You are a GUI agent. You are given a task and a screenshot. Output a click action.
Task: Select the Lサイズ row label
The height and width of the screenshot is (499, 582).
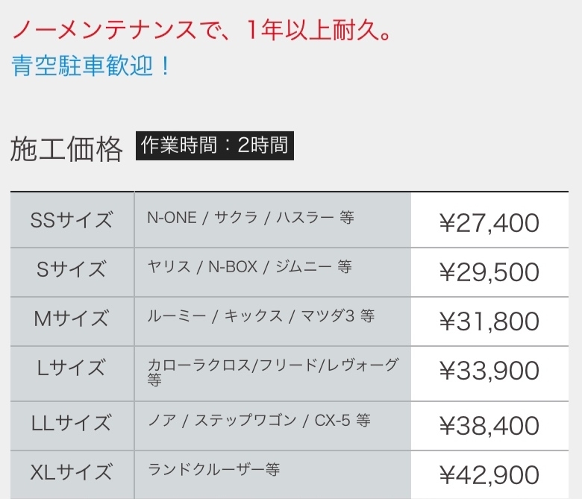coord(72,368)
